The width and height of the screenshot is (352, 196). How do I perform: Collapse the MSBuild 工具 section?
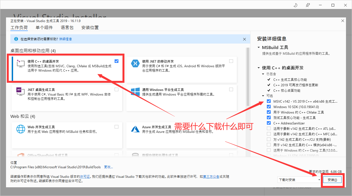[x=258, y=47]
